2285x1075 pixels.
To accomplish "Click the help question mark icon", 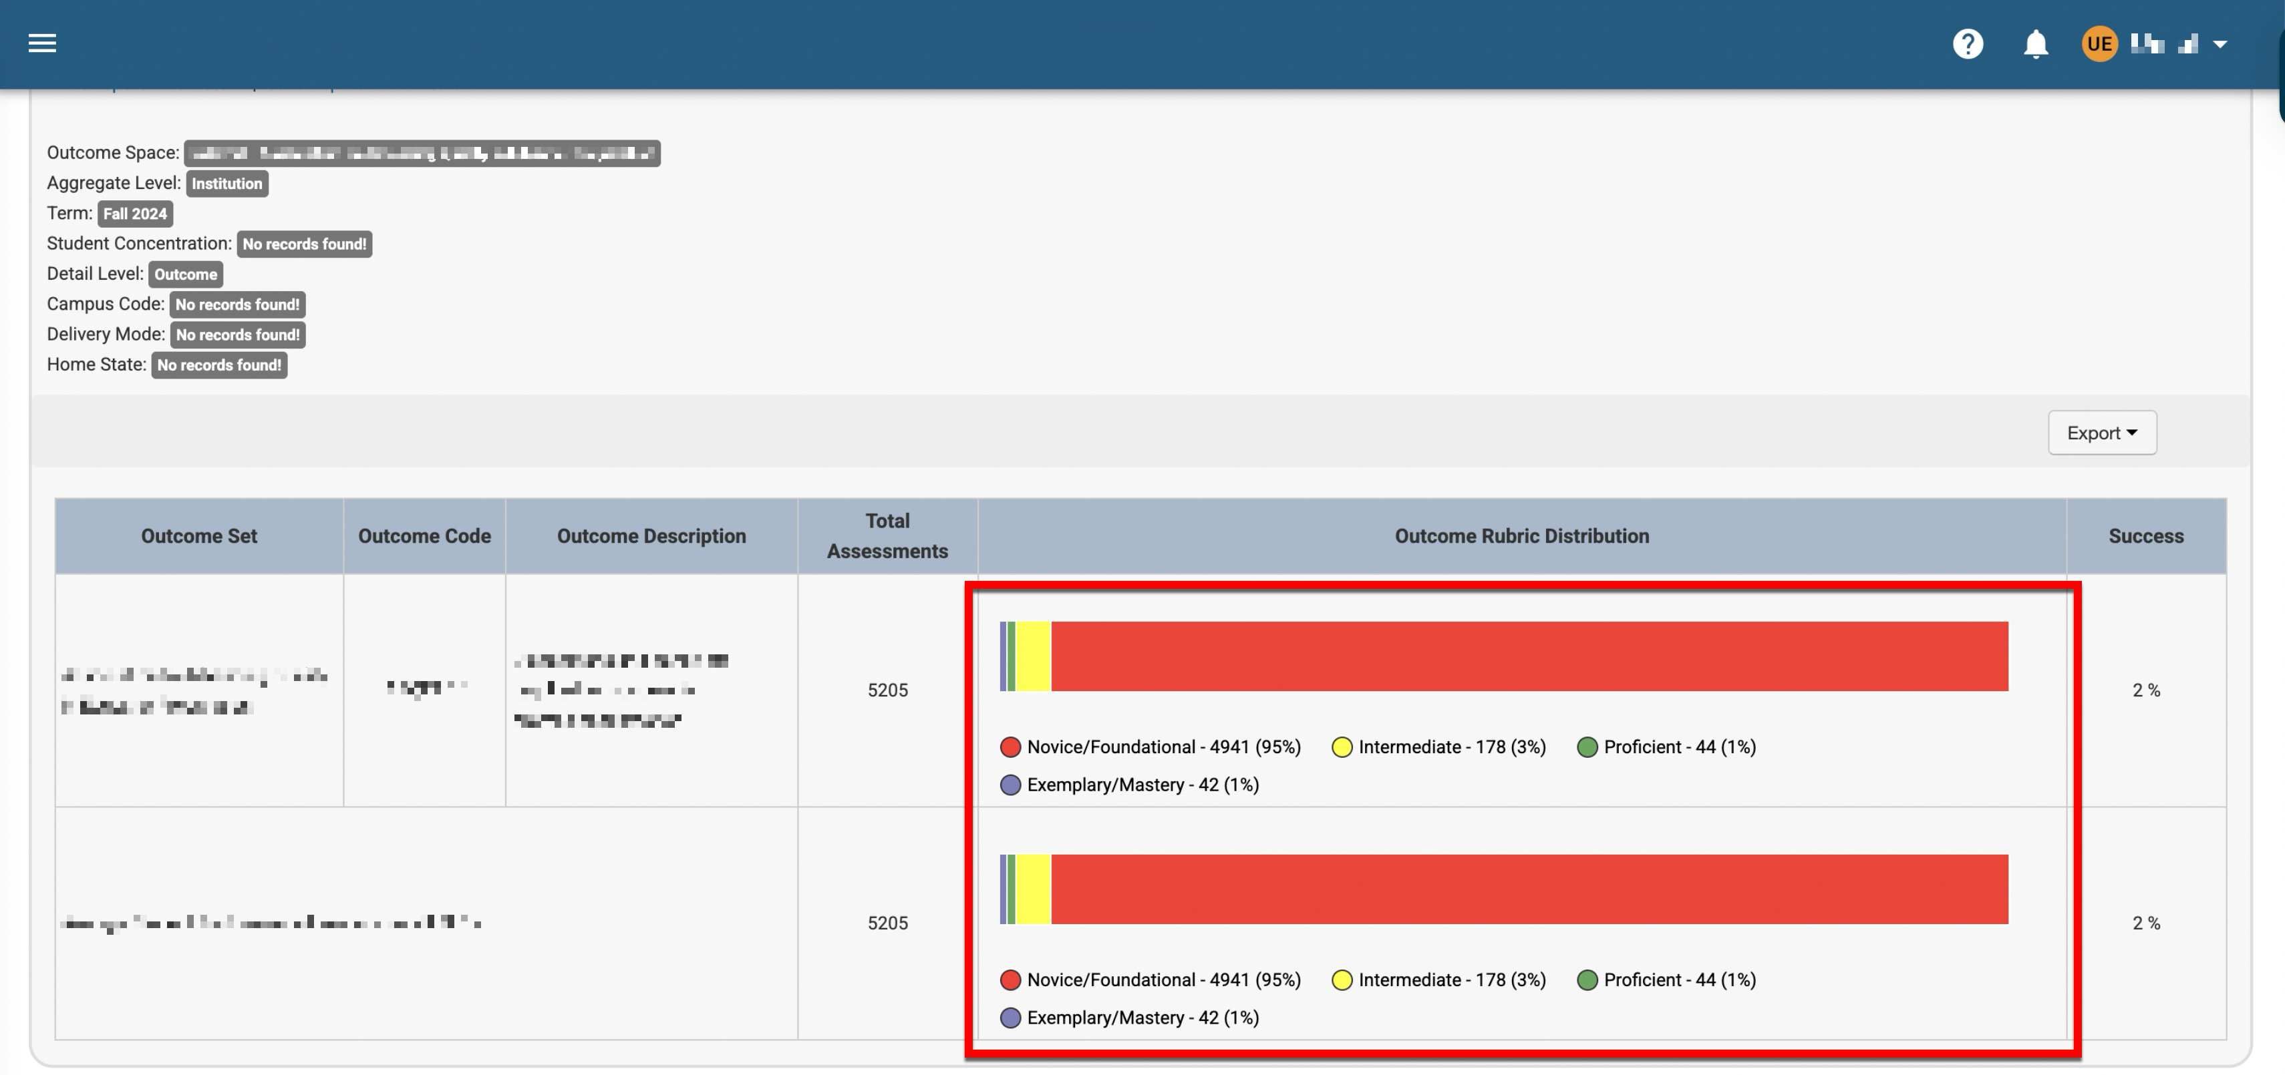I will point(1968,43).
